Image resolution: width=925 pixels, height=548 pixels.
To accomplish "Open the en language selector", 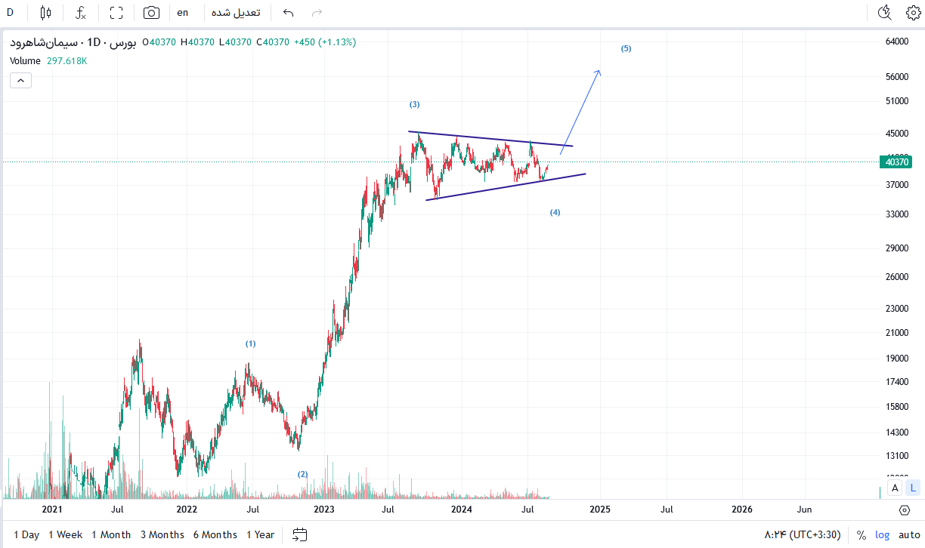I will pos(183,13).
